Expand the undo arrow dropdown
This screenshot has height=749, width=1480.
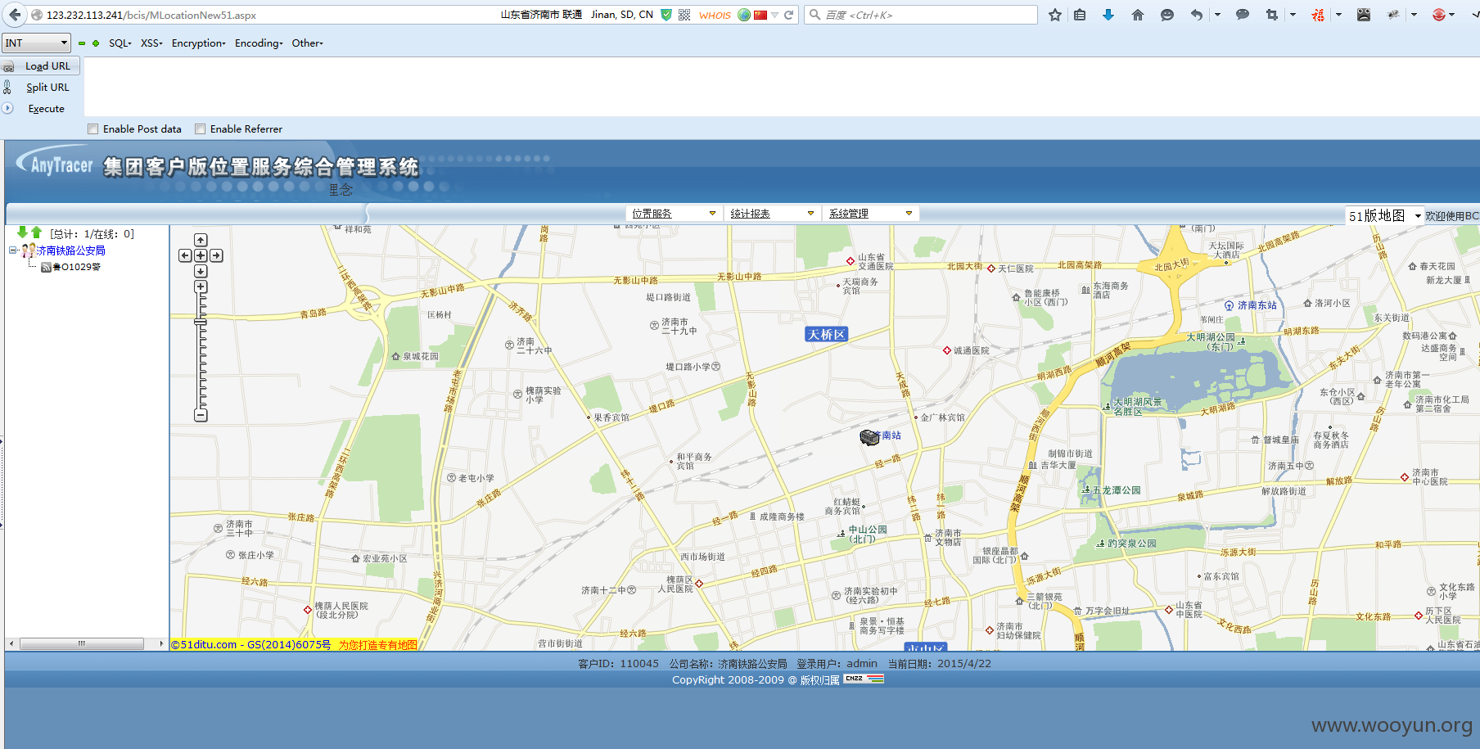tap(1217, 15)
